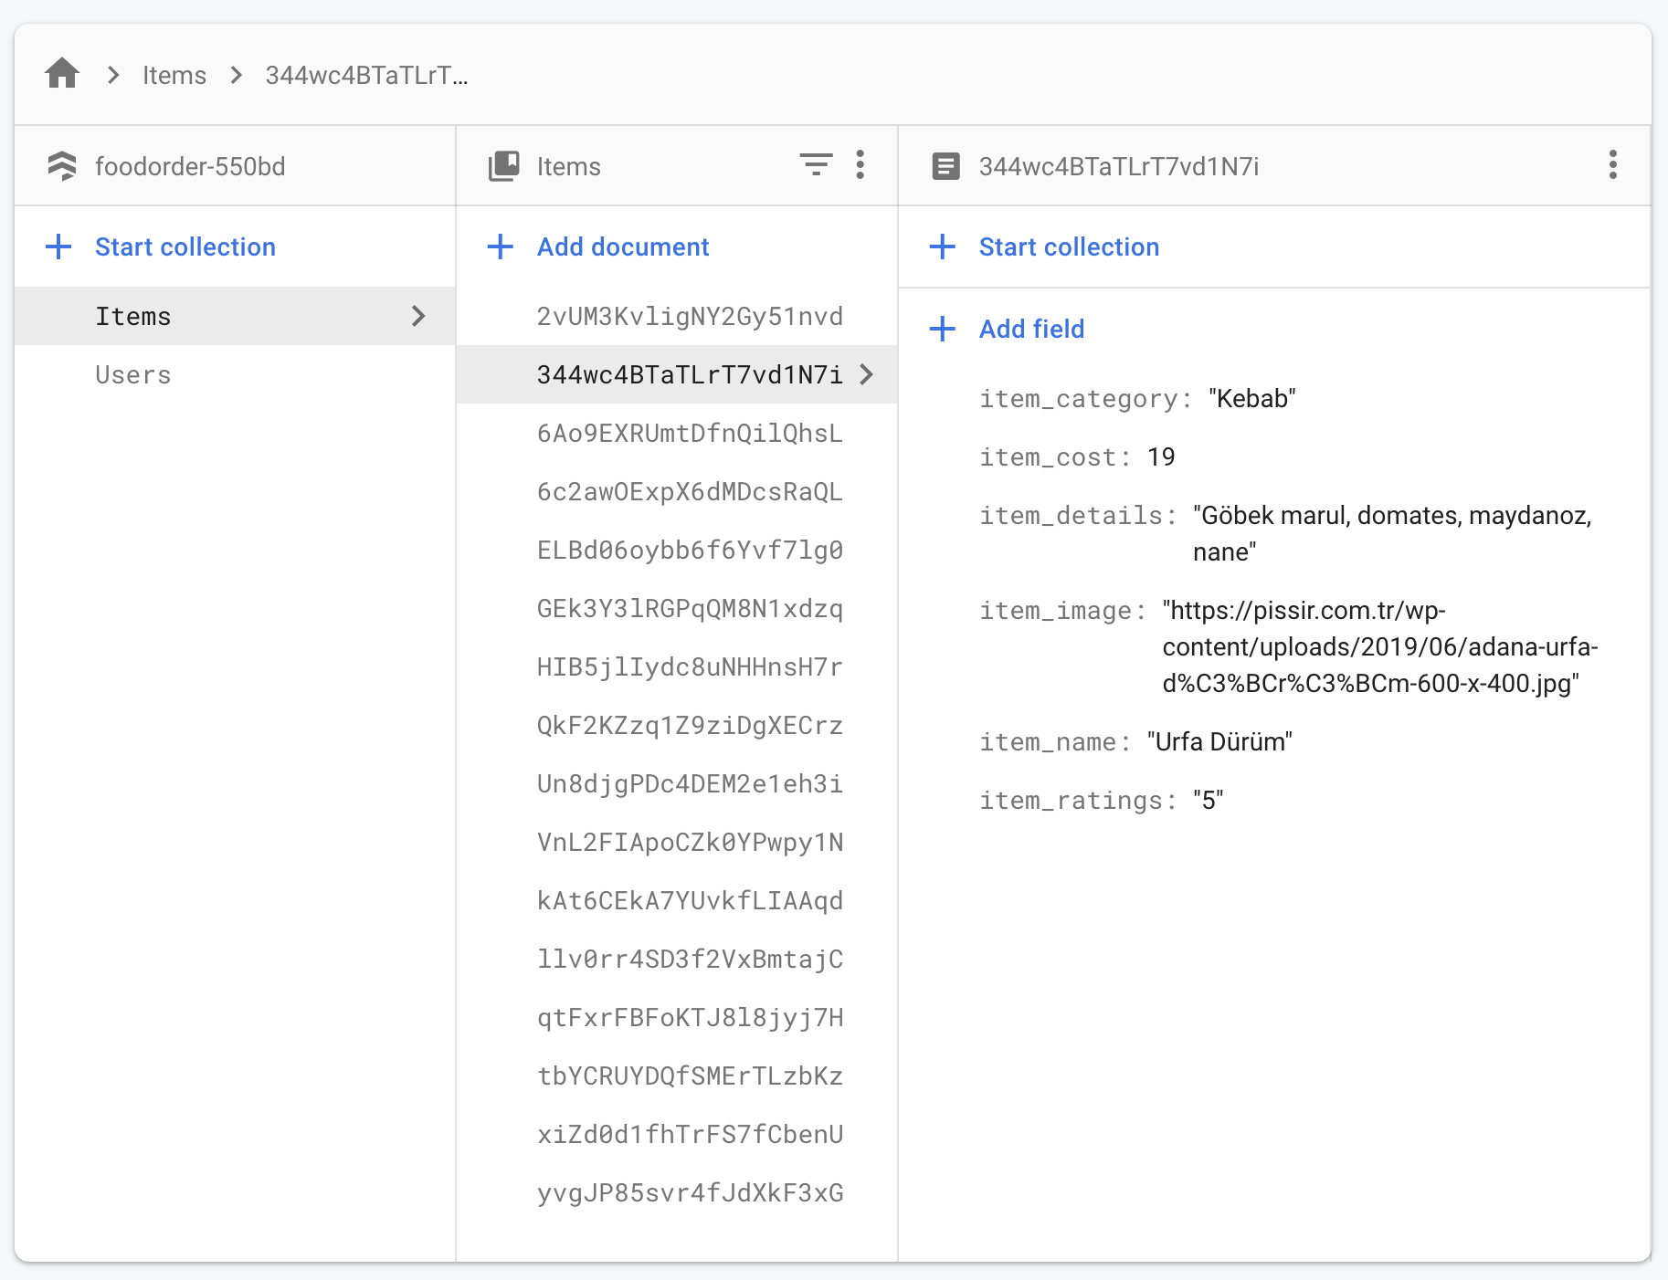Open document three-dot options menu
Screen dimensions: 1668x1280
coord(1612,165)
